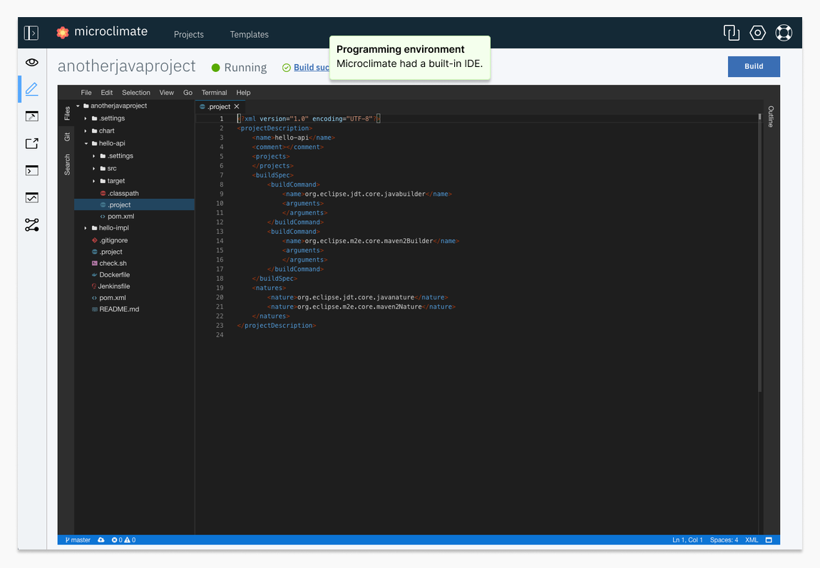
Task: Open the lifebuoy help icon
Action: pos(784,33)
